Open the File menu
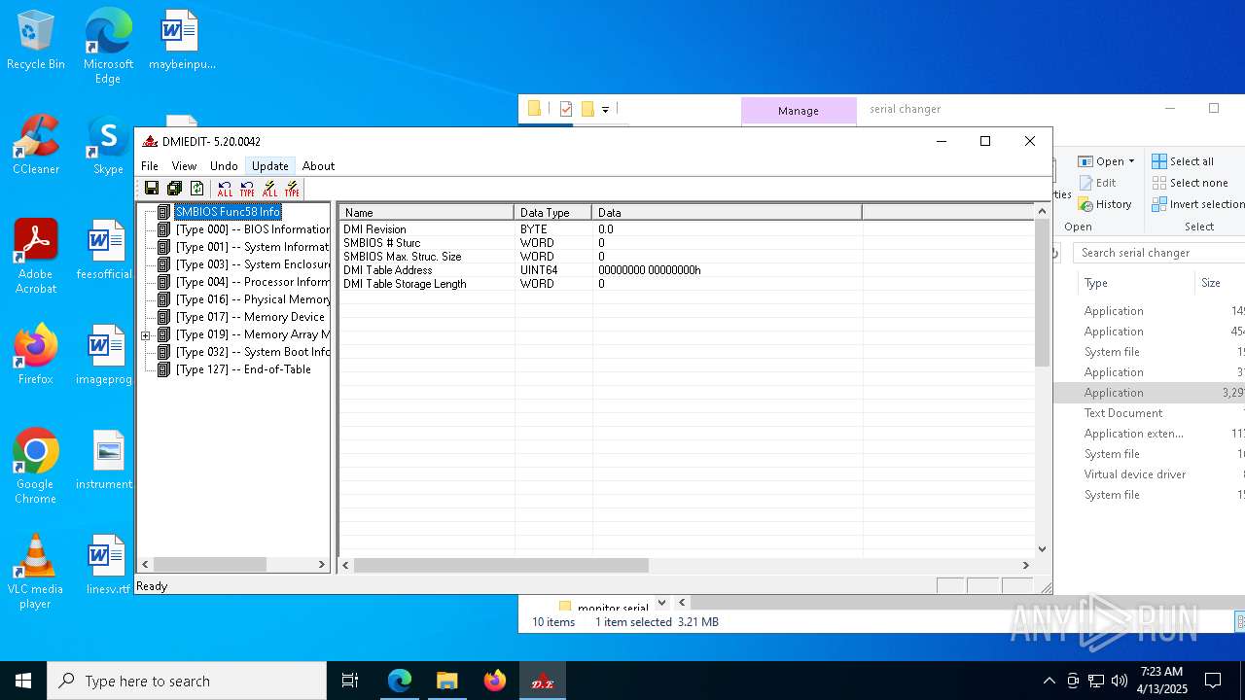The image size is (1245, 700). [149, 166]
